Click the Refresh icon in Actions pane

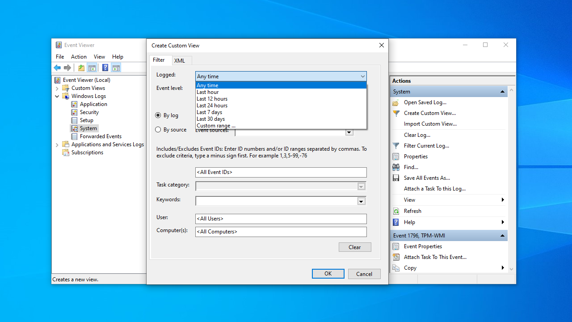395,211
